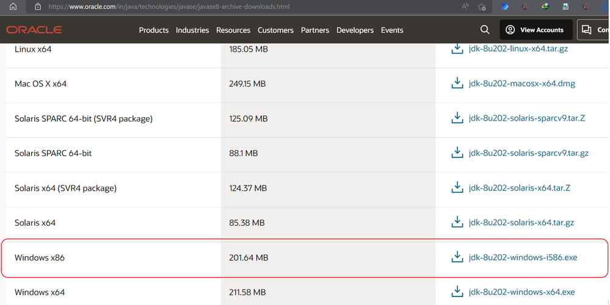The height and width of the screenshot is (305, 610).
Task: Click the browser home icon
Action: [x=13, y=7]
